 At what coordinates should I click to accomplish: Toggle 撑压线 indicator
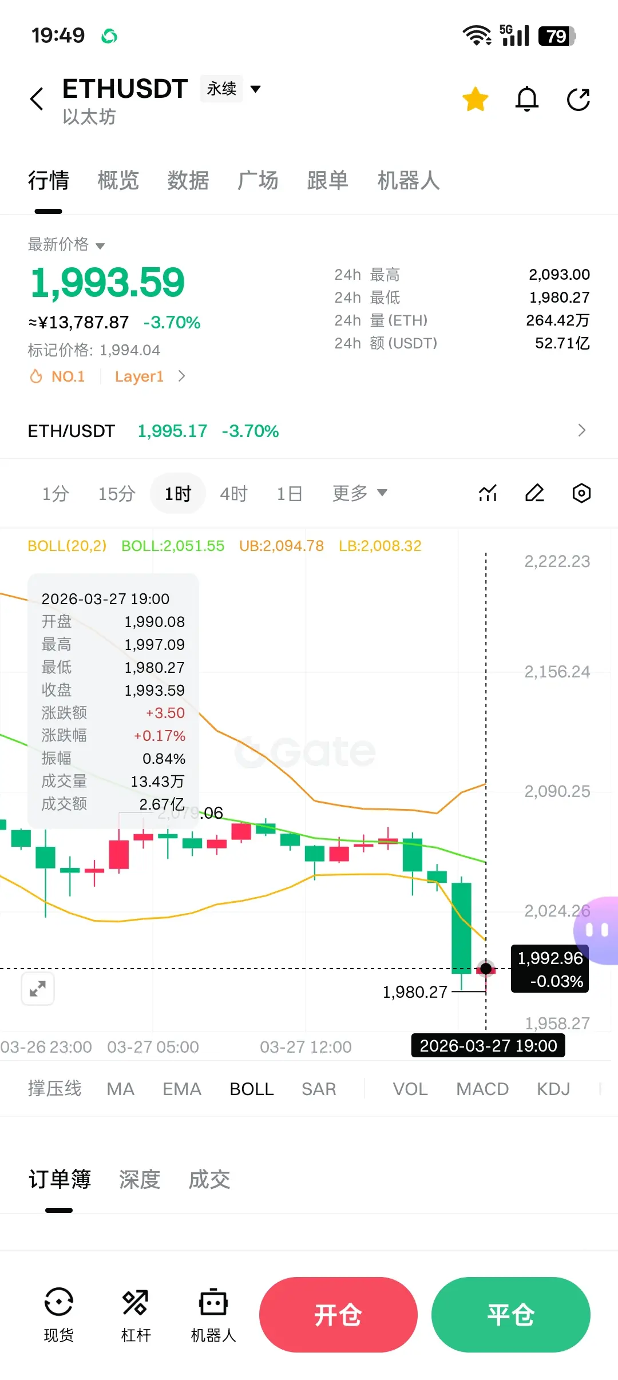click(x=55, y=1088)
